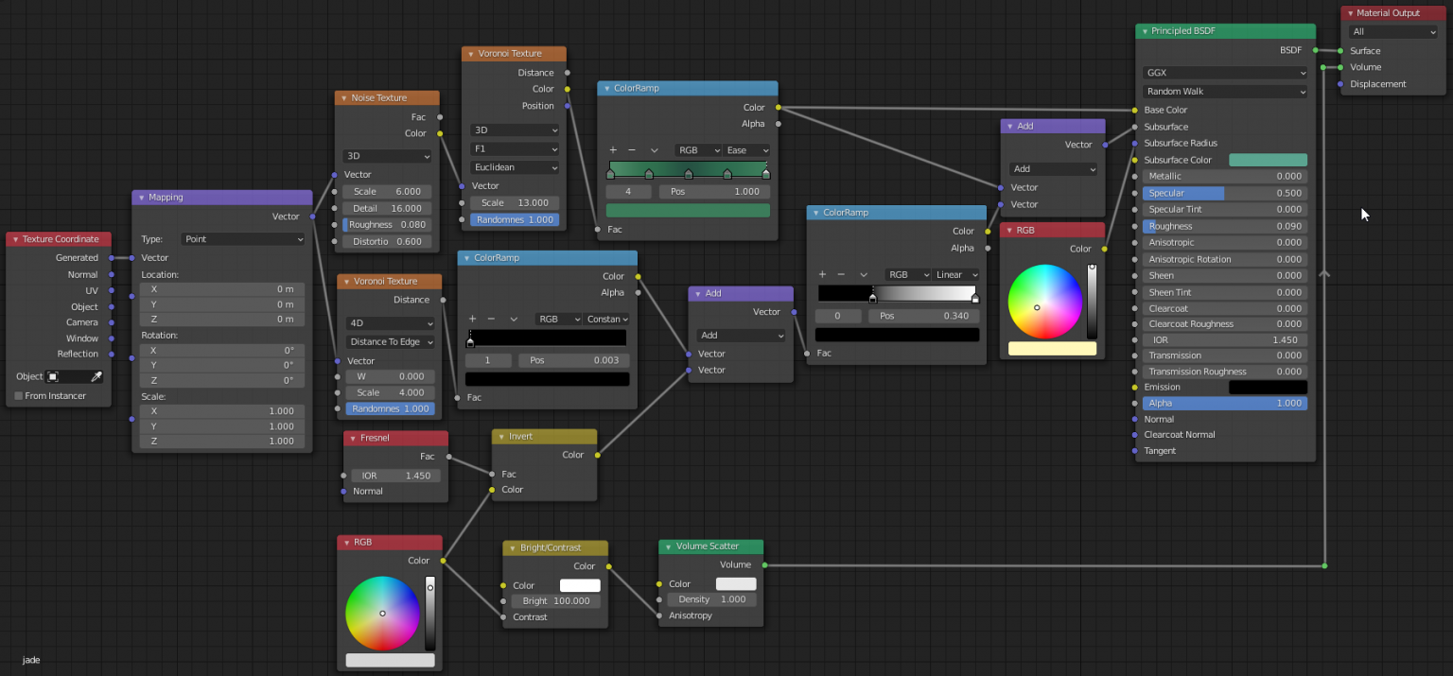
Task: Add a stop to the Constant ColorRamp
Action: (471, 319)
